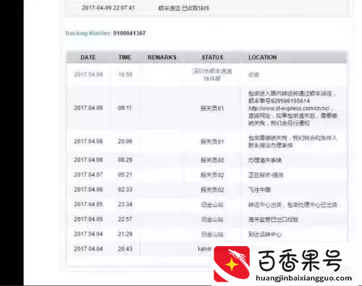The image size is (362, 286).
Task: Click 报关员01 in the 20:06 row
Action: click(212, 142)
